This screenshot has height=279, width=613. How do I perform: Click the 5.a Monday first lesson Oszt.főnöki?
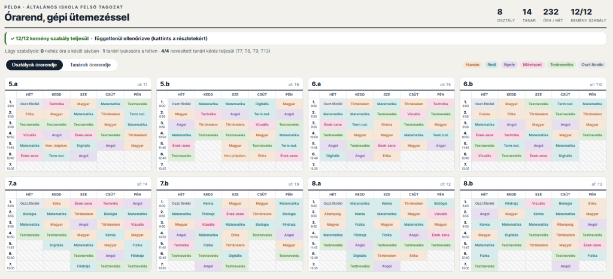coord(30,104)
